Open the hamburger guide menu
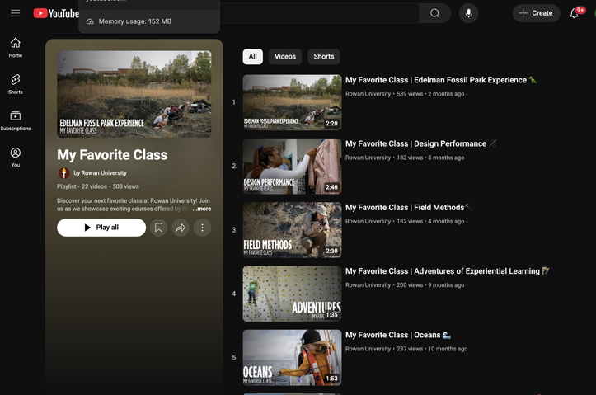The height and width of the screenshot is (395, 596). 15,13
